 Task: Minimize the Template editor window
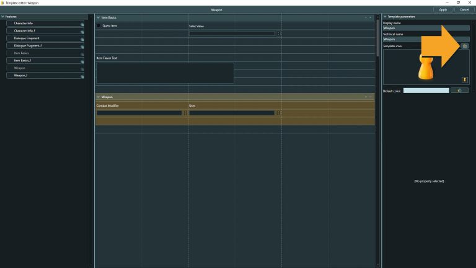[447, 2]
